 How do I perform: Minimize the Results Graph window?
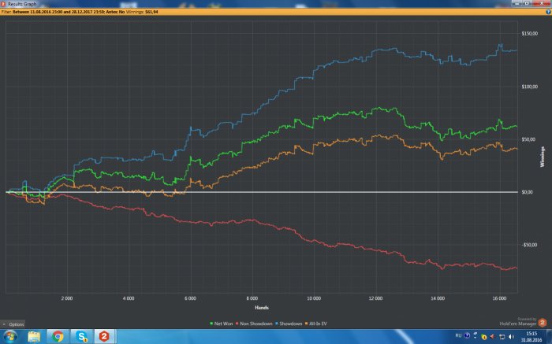click(517, 4)
